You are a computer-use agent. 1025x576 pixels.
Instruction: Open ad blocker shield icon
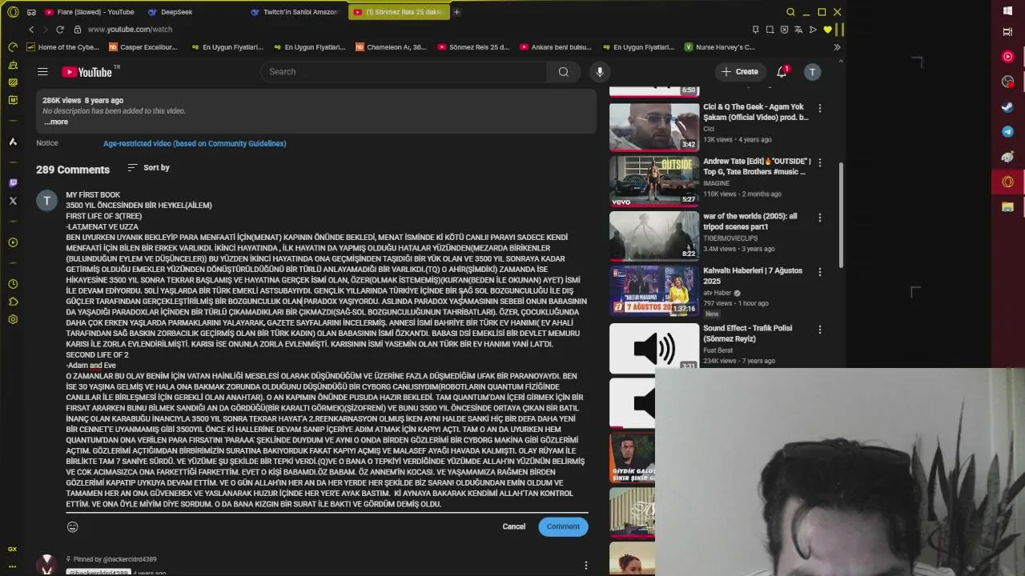(x=784, y=30)
